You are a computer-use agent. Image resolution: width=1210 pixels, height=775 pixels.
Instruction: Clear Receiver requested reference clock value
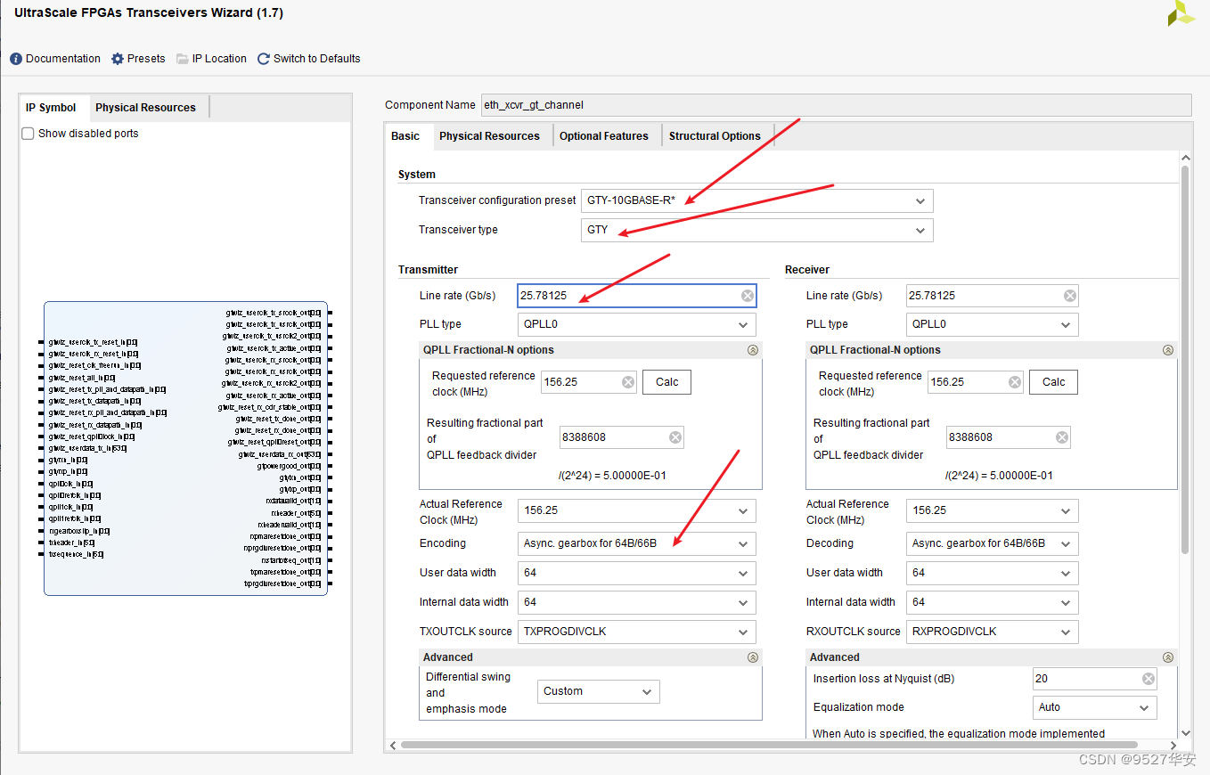[x=1015, y=382]
